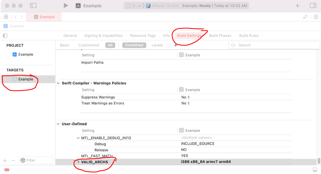This screenshot has width=321, height=174.
Task: Click the Multiple values placeholder
Action: click(196, 138)
